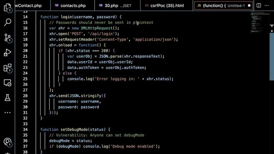Click 'Error logging in: ' string
The height and width of the screenshot is (154, 274).
[117, 79]
